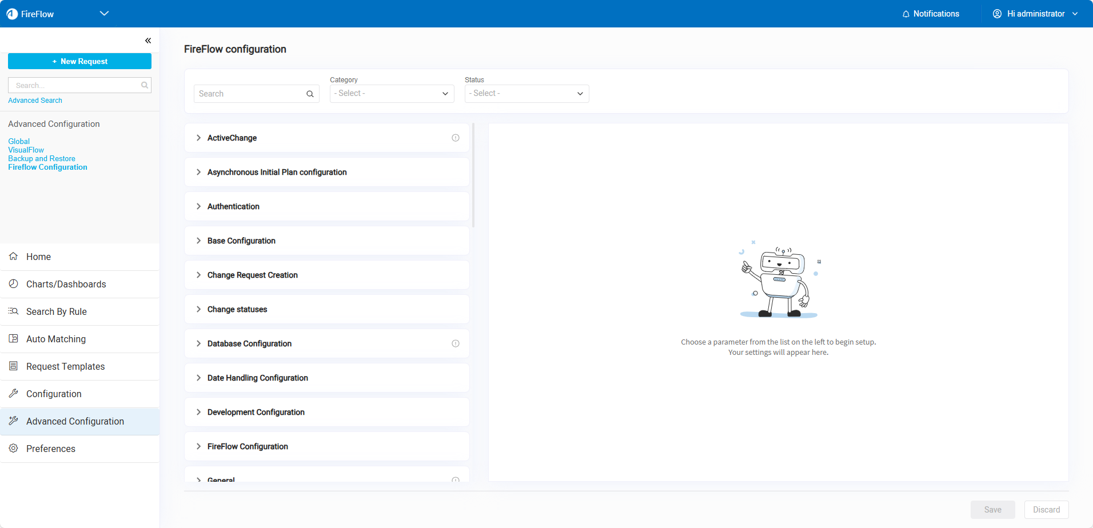Click the FireFlow configuration Search field
Image resolution: width=1093 pixels, height=528 pixels.
pos(250,94)
